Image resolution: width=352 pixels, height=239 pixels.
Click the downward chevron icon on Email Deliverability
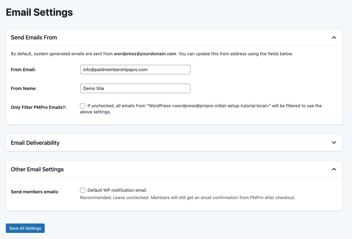point(334,143)
